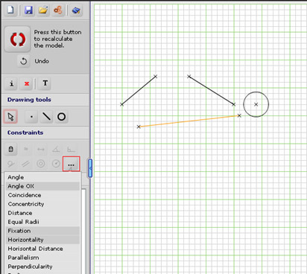307x274 pixels.
Task: Click the tangency constraint icon
Action: tap(10, 164)
